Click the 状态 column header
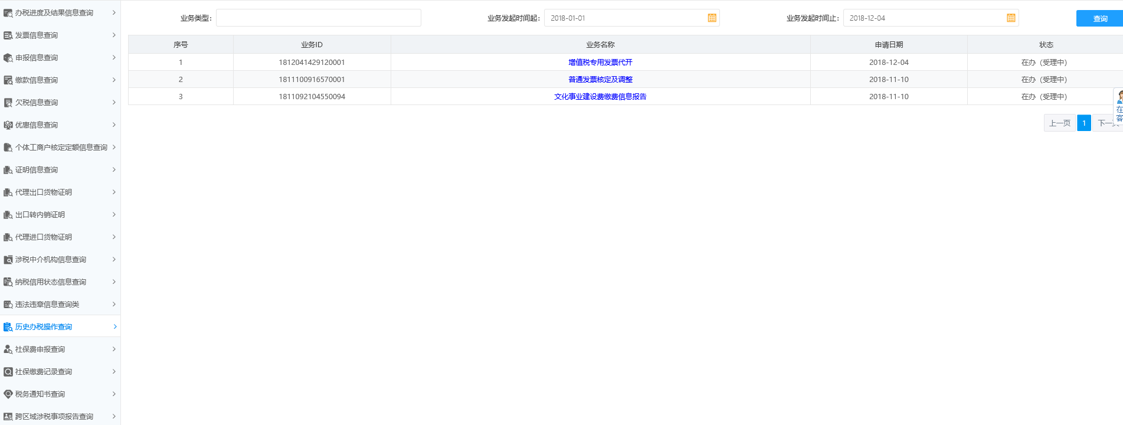 tap(1046, 45)
